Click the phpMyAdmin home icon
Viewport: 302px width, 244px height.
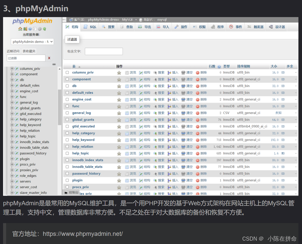[x=20, y=29]
